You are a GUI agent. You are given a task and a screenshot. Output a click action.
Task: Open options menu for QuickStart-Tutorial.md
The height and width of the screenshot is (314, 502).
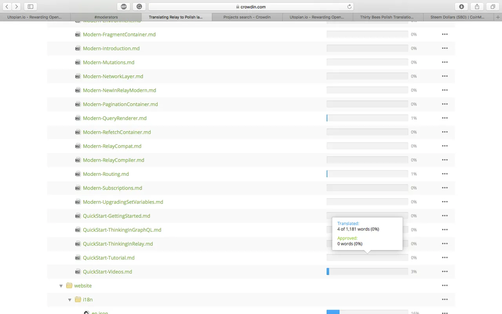click(445, 257)
